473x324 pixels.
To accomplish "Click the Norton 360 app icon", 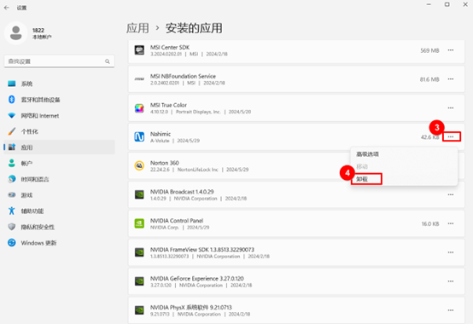I will click(139, 166).
